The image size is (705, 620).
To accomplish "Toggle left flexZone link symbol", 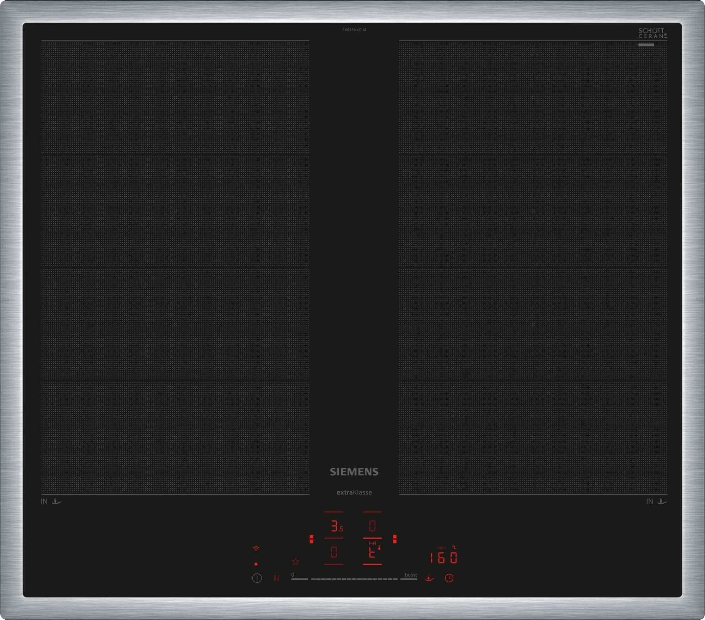I will coord(311,539).
